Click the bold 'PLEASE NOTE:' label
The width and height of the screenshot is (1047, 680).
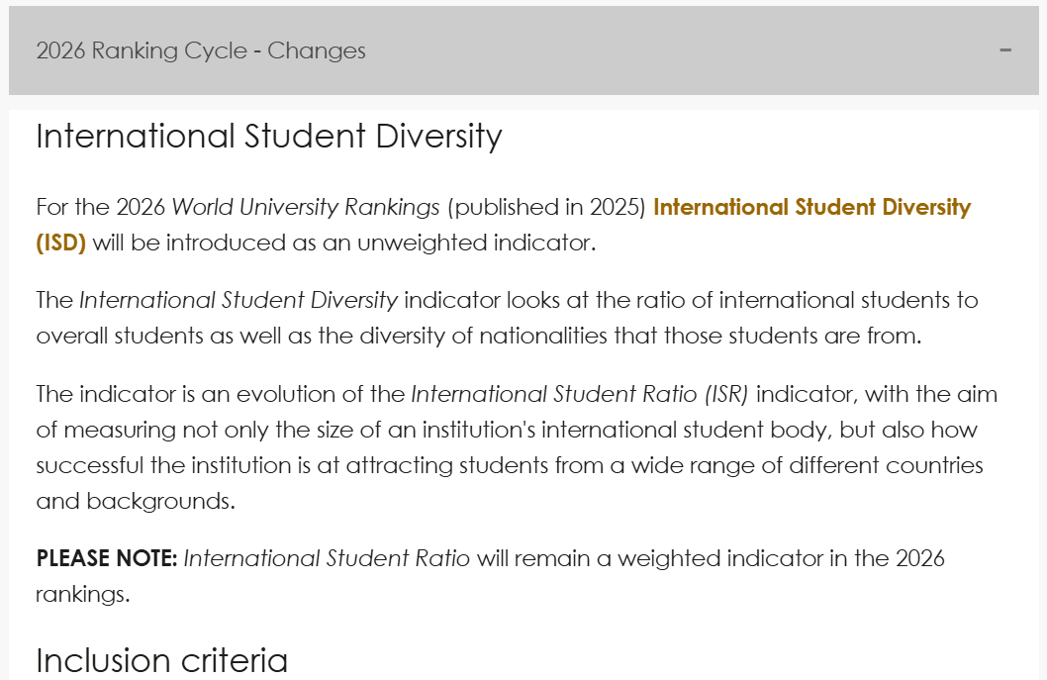pyautogui.click(x=107, y=558)
